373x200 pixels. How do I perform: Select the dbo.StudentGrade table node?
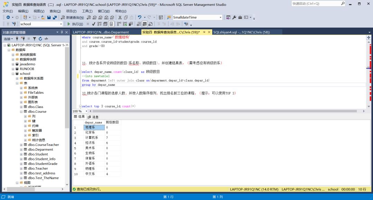[x=42, y=164]
